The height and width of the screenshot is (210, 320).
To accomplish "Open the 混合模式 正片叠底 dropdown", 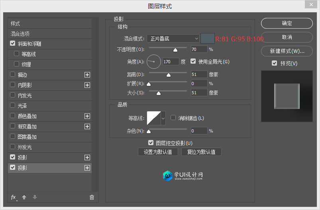I will click(173, 39).
